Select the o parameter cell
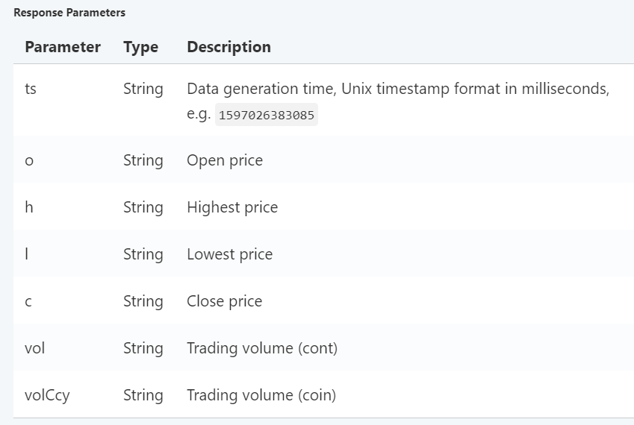Viewport: 634px width, 425px height. (29, 160)
